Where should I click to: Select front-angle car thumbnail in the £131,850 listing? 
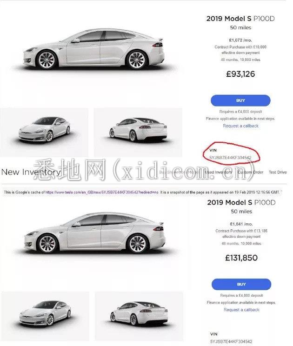click(x=46, y=316)
